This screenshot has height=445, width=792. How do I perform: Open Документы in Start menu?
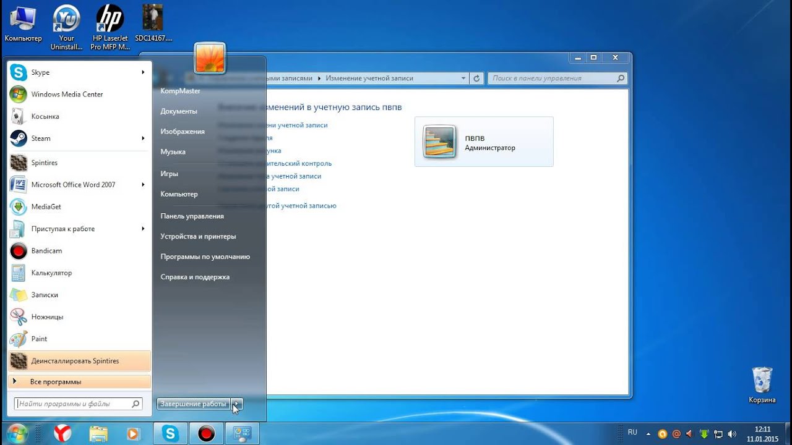[179, 111]
